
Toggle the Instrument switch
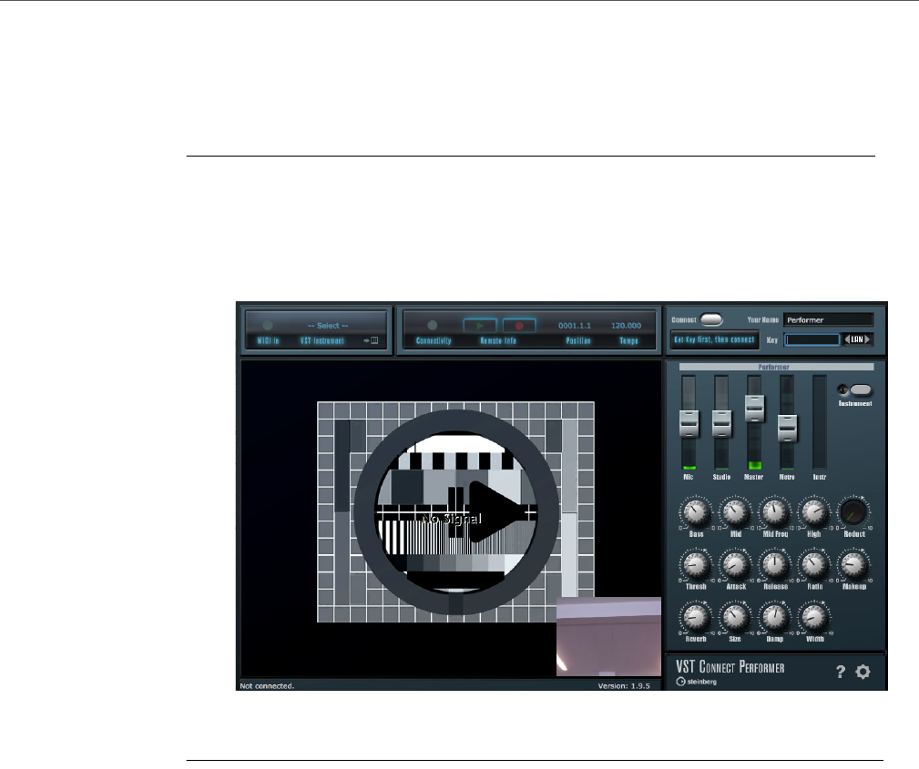coord(861,390)
